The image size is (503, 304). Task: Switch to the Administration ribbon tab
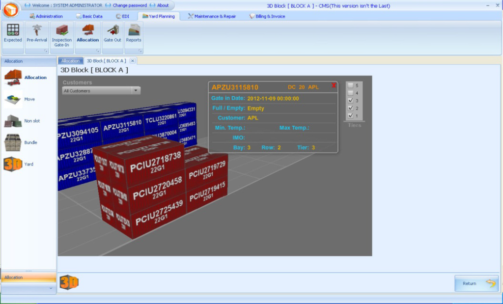(46, 16)
